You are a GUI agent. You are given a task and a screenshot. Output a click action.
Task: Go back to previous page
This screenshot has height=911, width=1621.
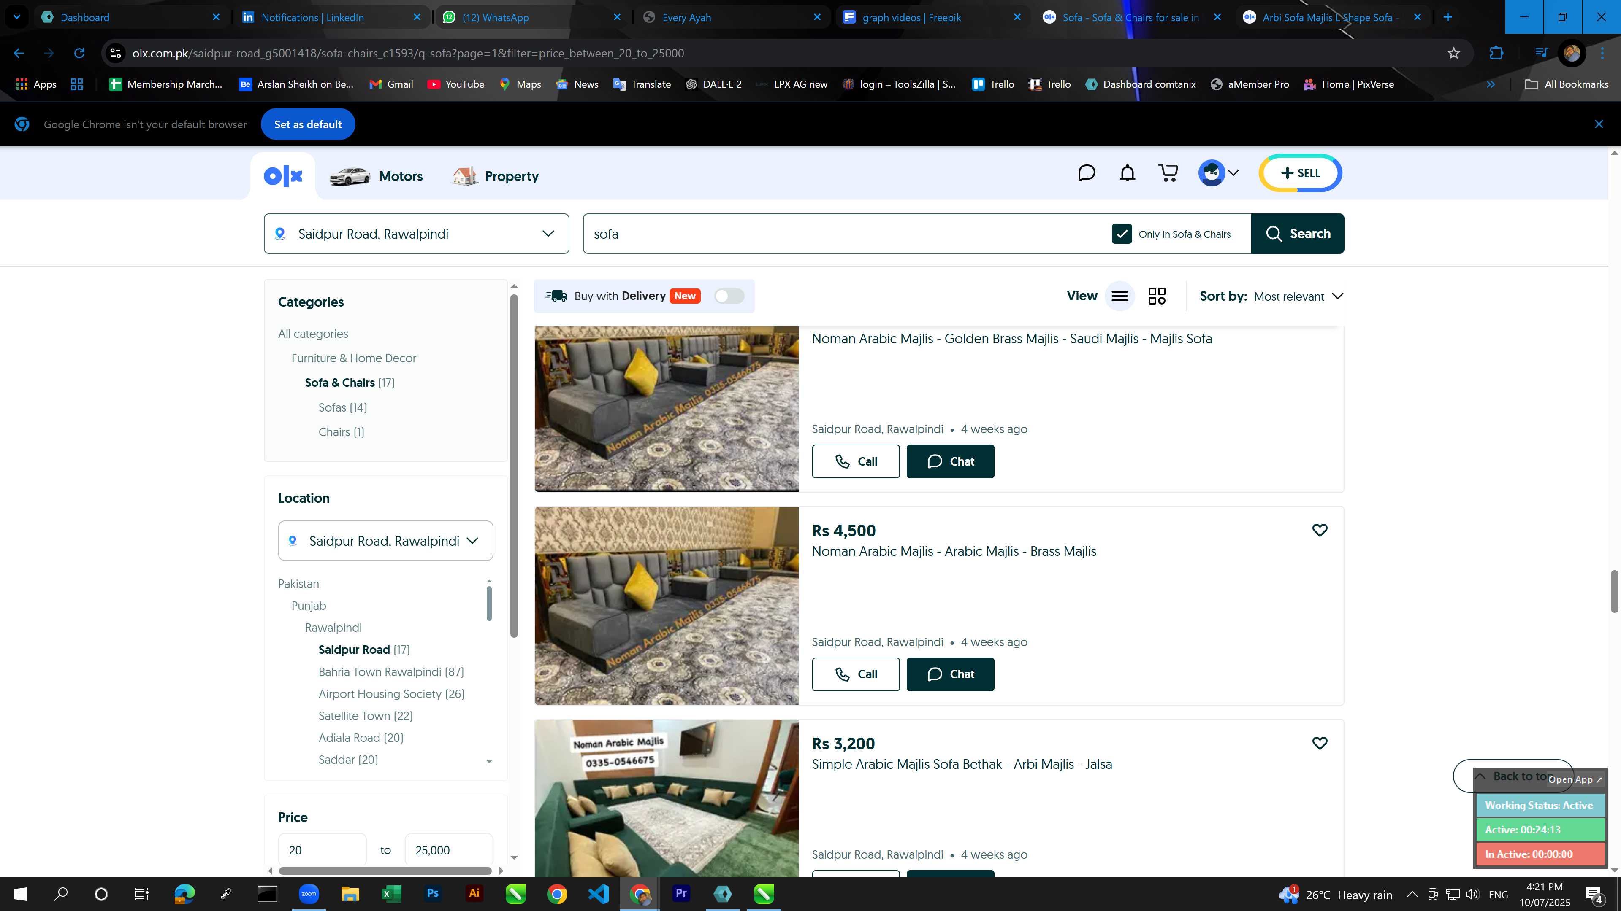click(x=19, y=54)
